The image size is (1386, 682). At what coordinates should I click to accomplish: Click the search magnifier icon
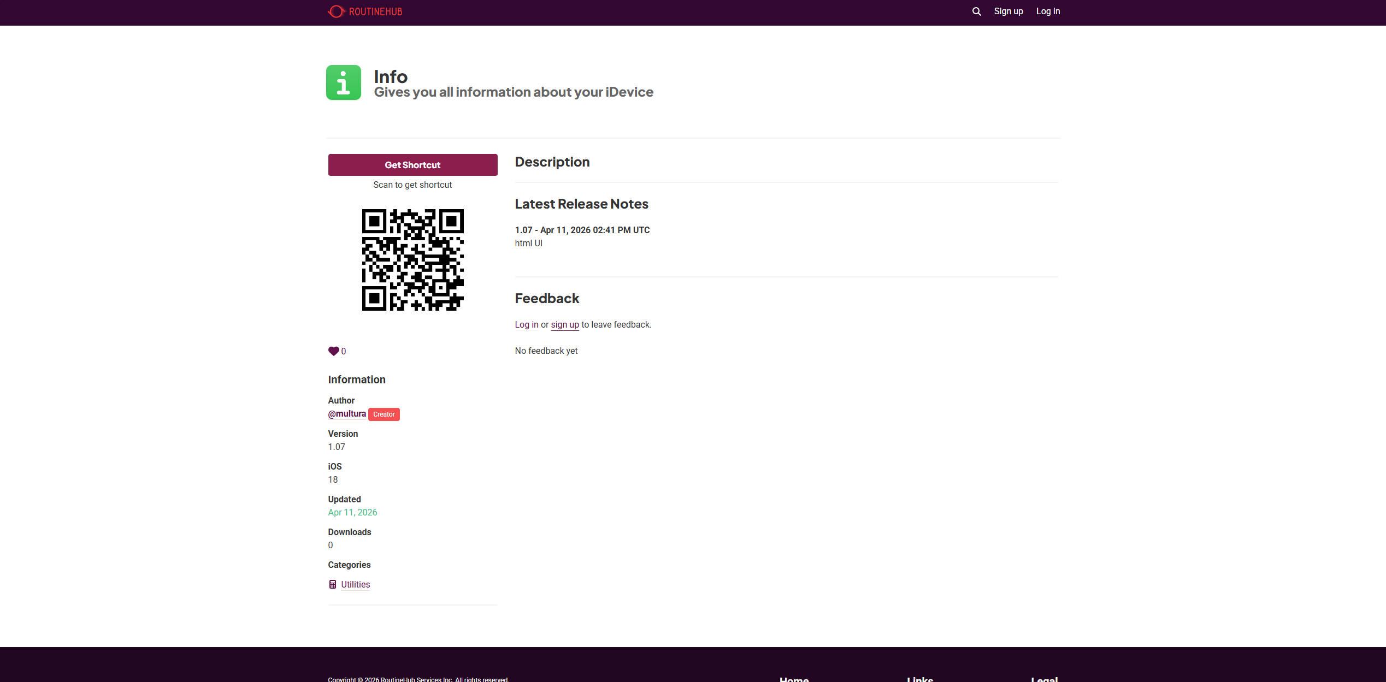[976, 11]
